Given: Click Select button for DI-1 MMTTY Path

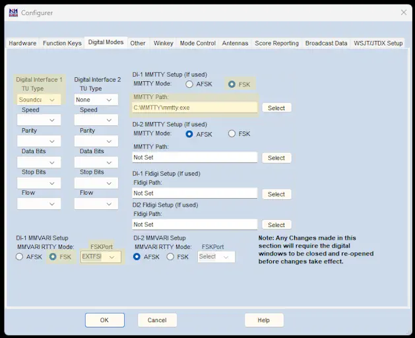Looking at the screenshot, I should (276, 108).
